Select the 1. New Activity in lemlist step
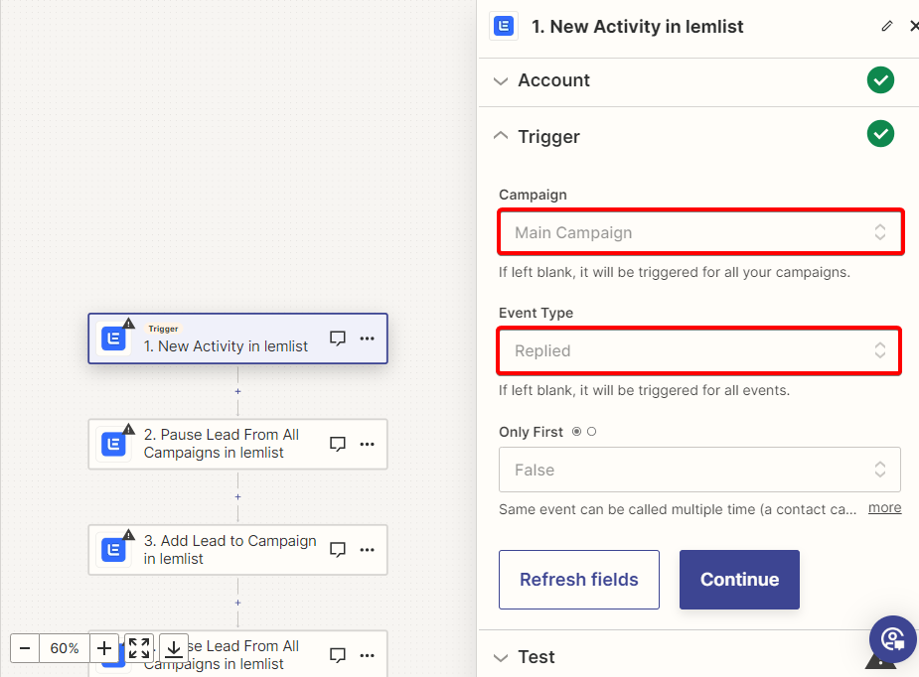 click(238, 338)
